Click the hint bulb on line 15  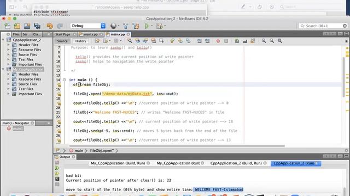(x=59, y=85)
